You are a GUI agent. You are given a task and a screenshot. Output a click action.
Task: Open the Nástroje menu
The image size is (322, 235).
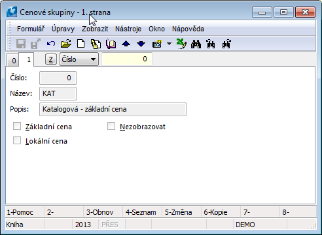[x=128, y=29]
